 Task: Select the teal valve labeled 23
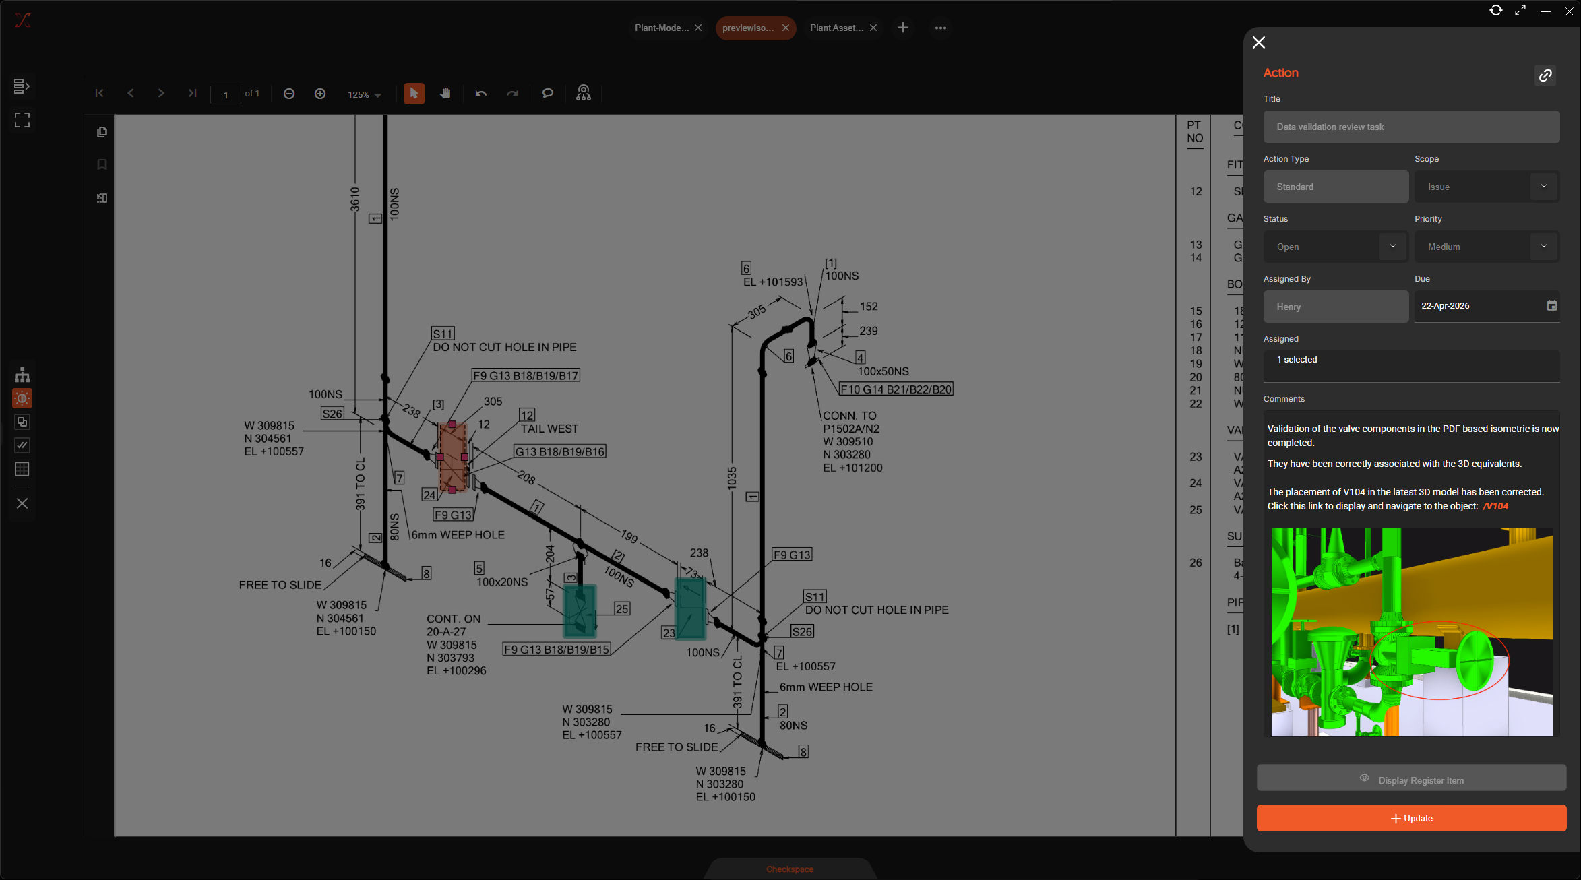pyautogui.click(x=691, y=609)
